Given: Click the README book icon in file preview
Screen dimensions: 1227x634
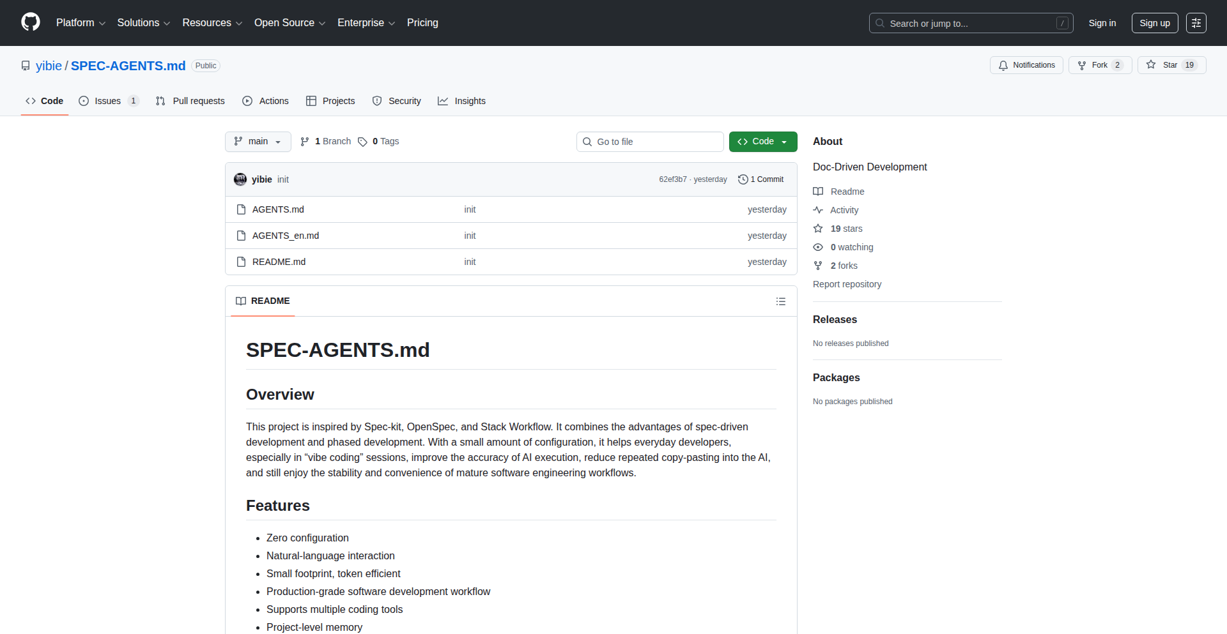Looking at the screenshot, I should tap(241, 301).
